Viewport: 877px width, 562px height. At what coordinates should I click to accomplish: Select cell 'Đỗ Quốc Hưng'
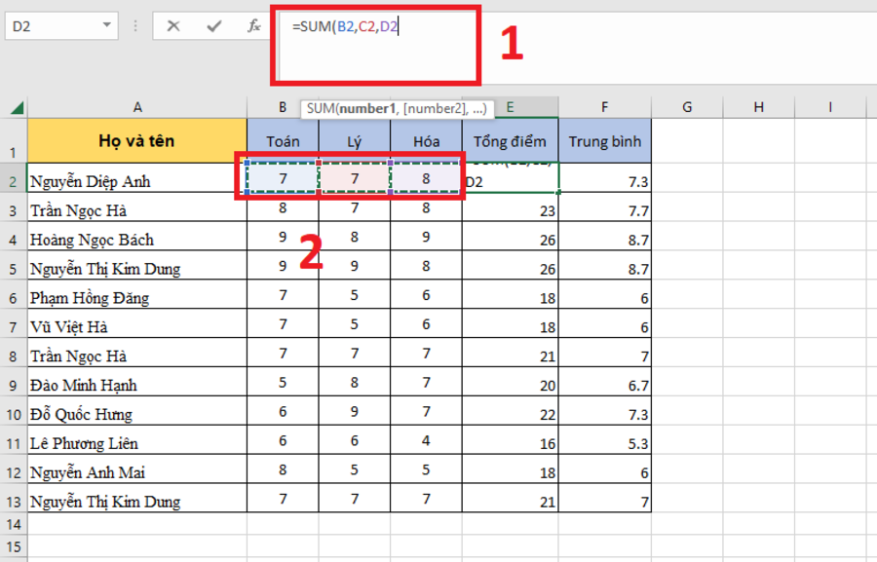pos(137,410)
